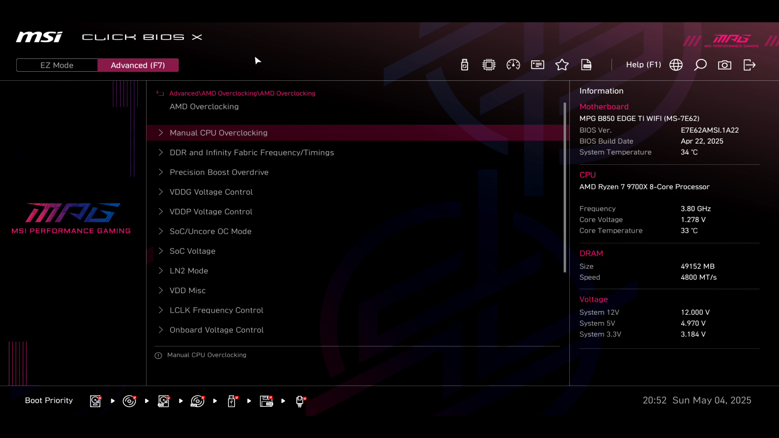779x438 pixels.
Task: Click the star Favorites icon
Action: tap(562, 65)
